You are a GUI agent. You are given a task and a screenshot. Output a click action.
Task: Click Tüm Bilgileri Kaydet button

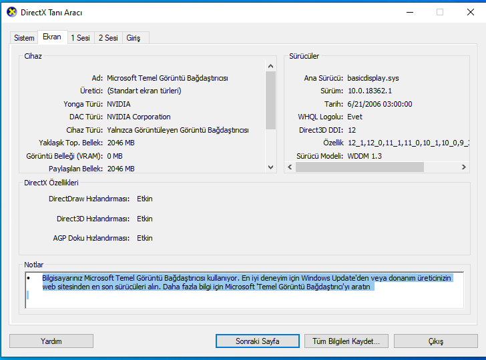pos(346,341)
